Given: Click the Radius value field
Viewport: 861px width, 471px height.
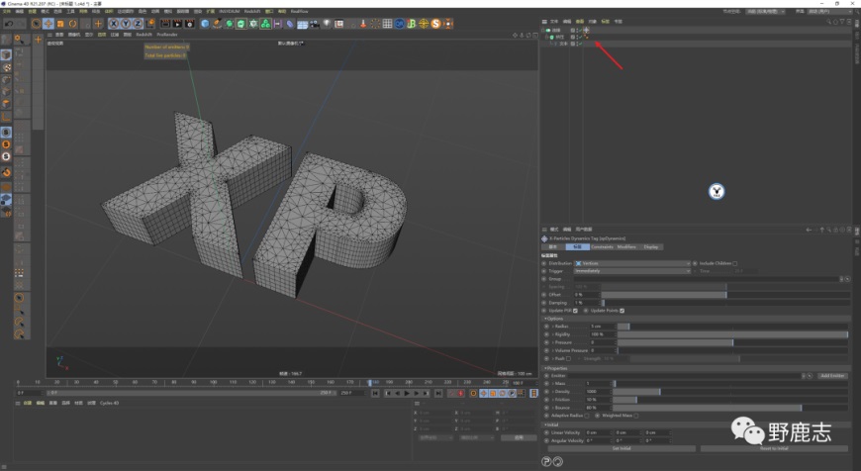Looking at the screenshot, I should (x=603, y=327).
